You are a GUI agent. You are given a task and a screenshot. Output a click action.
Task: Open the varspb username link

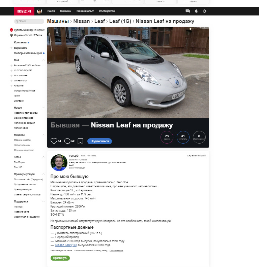point(74,156)
